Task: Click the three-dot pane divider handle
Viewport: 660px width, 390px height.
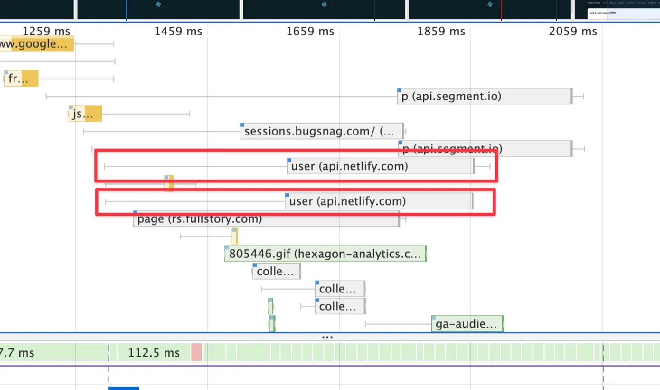Action: [327, 337]
